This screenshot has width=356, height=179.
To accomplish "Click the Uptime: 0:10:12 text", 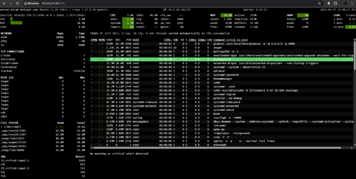I will (255, 10).
